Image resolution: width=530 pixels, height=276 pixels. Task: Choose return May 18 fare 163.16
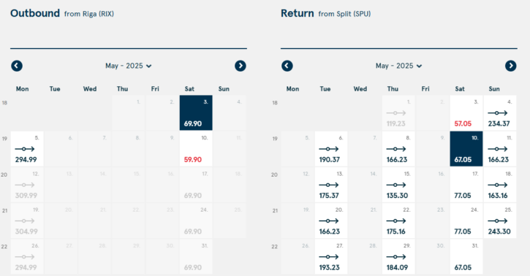pyautogui.click(x=500, y=185)
